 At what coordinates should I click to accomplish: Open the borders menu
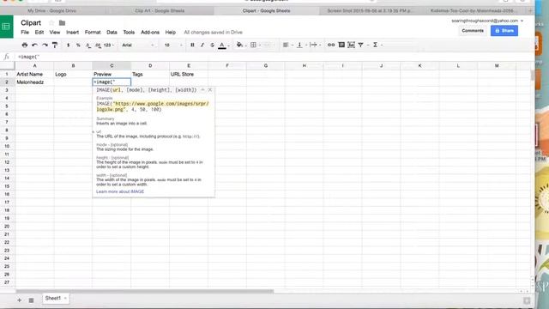pos(255,45)
